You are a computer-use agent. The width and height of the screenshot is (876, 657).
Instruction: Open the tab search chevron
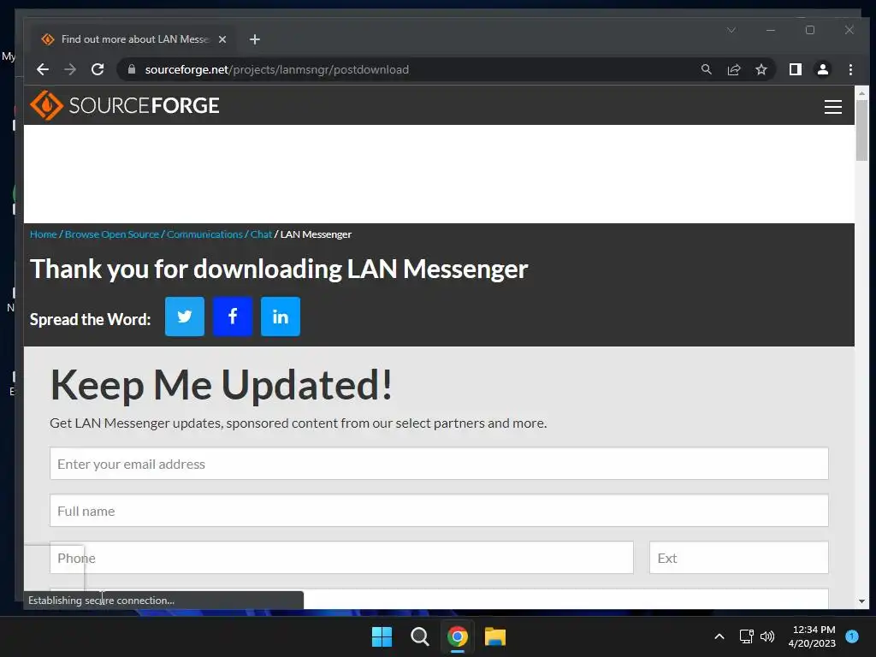[x=731, y=30]
